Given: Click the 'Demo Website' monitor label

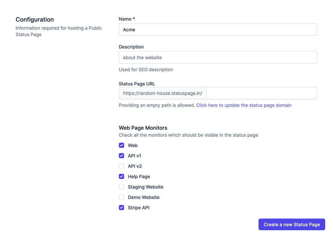Looking at the screenshot, I should pyautogui.click(x=143, y=197).
